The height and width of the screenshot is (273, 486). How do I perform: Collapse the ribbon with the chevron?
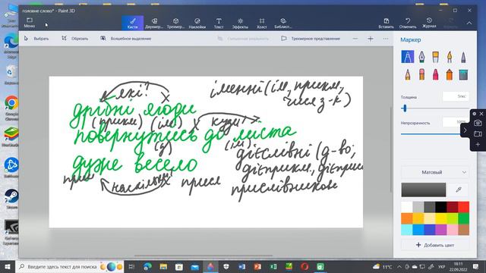(469, 23)
